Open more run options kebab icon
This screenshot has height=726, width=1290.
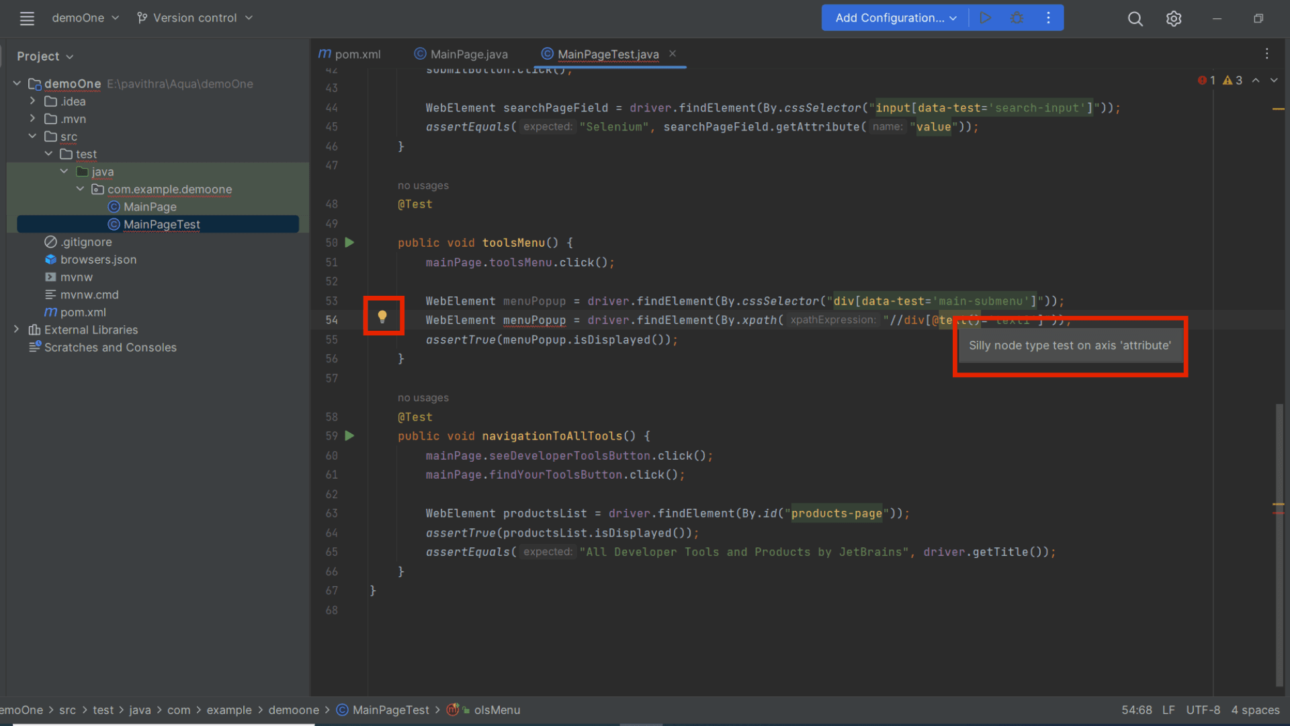point(1048,17)
